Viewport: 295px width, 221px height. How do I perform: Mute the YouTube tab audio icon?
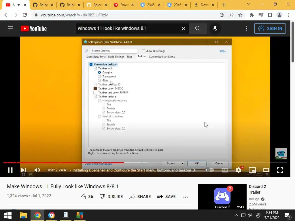[19, 5]
